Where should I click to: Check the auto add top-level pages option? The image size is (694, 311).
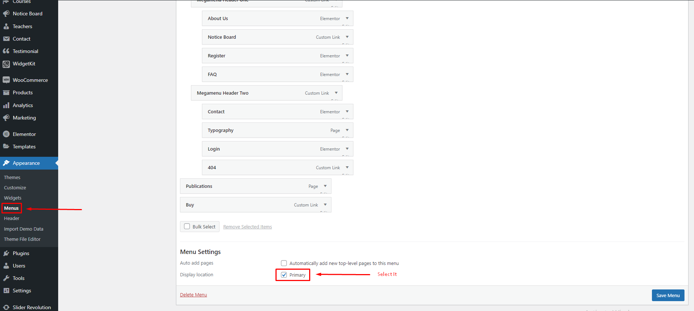point(284,263)
